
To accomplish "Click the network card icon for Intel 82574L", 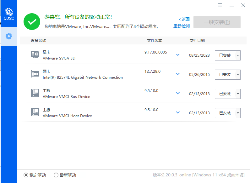I will (35, 74).
